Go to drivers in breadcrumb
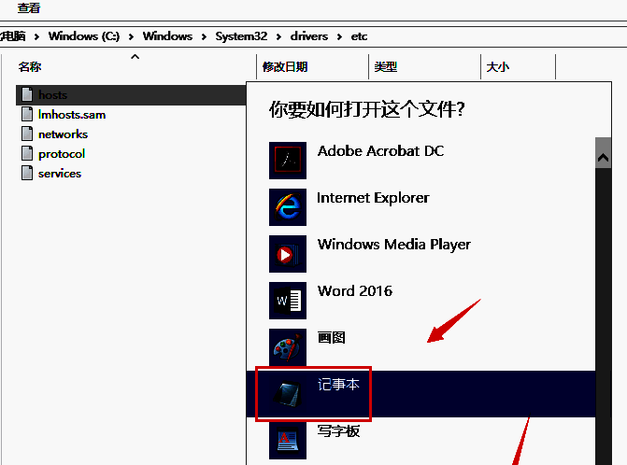The width and height of the screenshot is (627, 465). (x=309, y=36)
